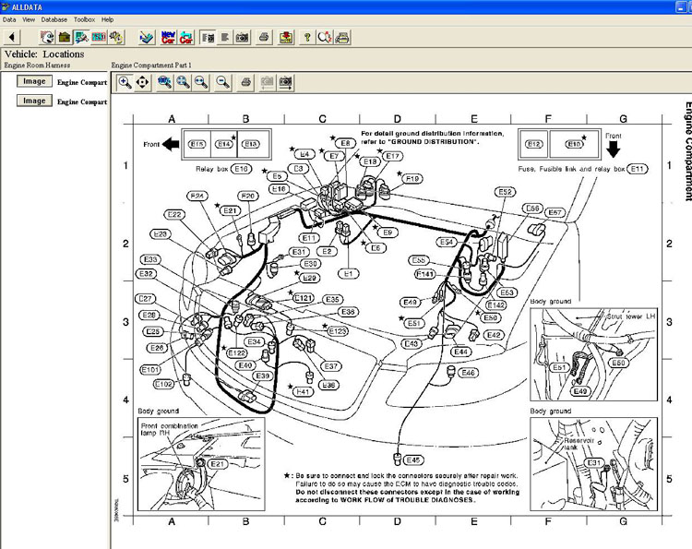The height and width of the screenshot is (549, 692).
Task: Click the New Car toolbar icon
Action: 168,38
